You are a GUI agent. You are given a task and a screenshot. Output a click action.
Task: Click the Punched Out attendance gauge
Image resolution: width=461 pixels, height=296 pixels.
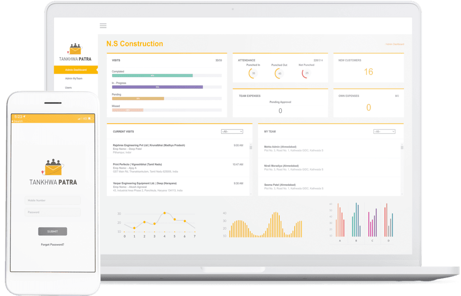point(279,73)
